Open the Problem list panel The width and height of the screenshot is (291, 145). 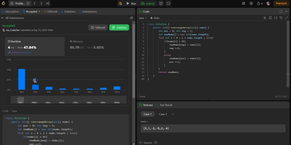point(18,3)
